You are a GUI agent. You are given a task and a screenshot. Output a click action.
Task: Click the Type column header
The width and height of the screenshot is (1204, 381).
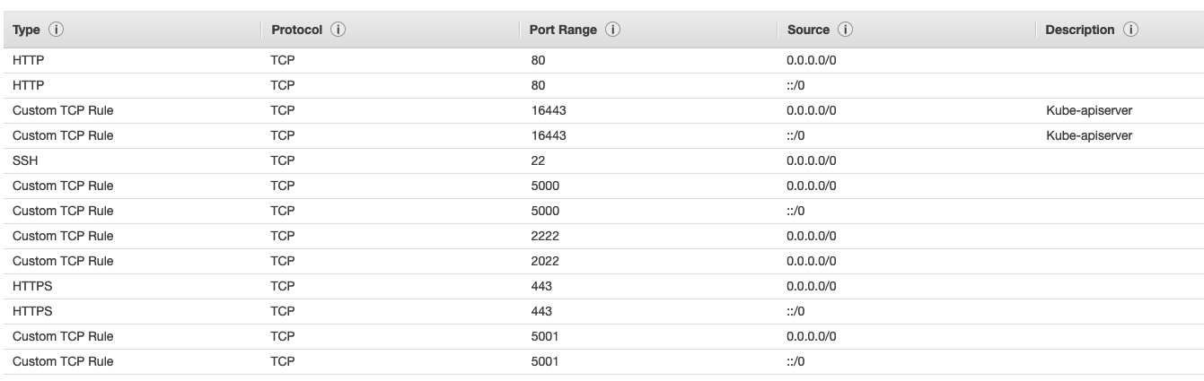(x=25, y=30)
